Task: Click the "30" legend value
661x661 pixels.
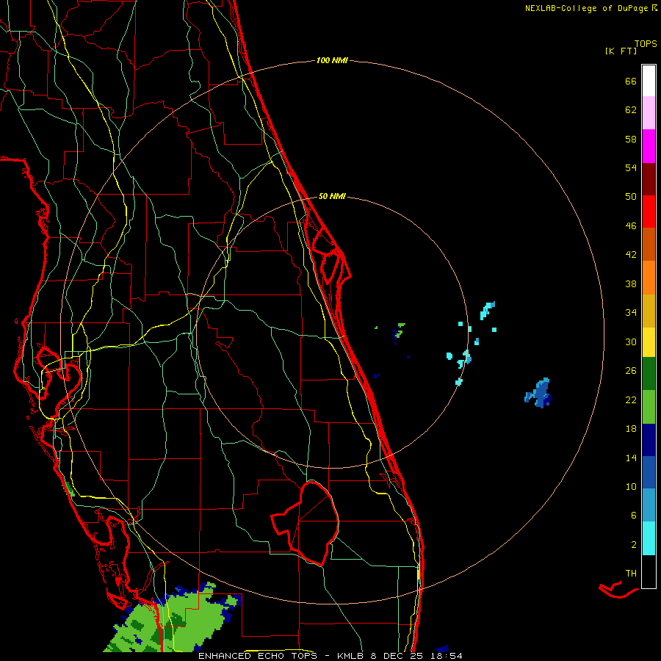Action: [631, 342]
